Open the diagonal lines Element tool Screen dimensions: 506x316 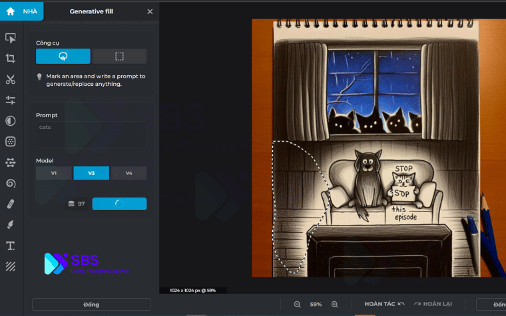(11, 266)
